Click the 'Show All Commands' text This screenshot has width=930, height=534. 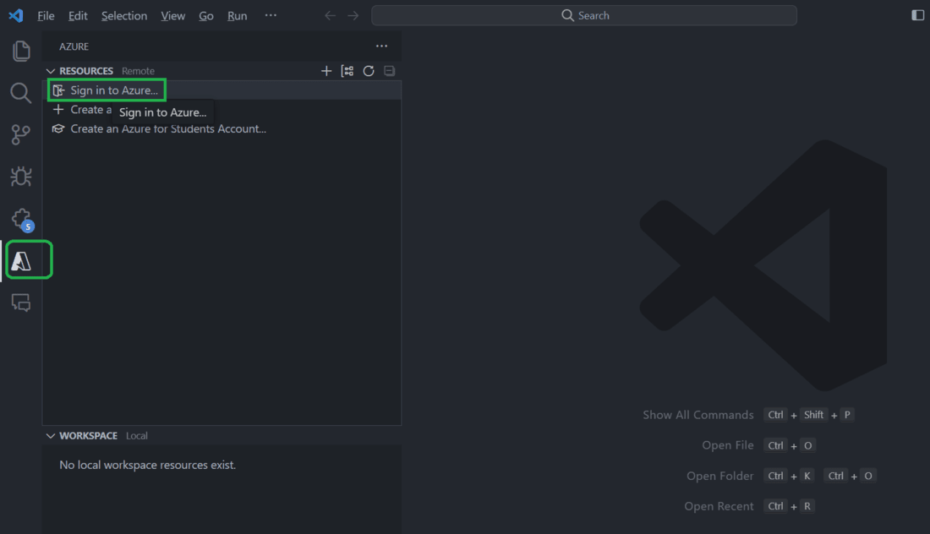point(698,415)
